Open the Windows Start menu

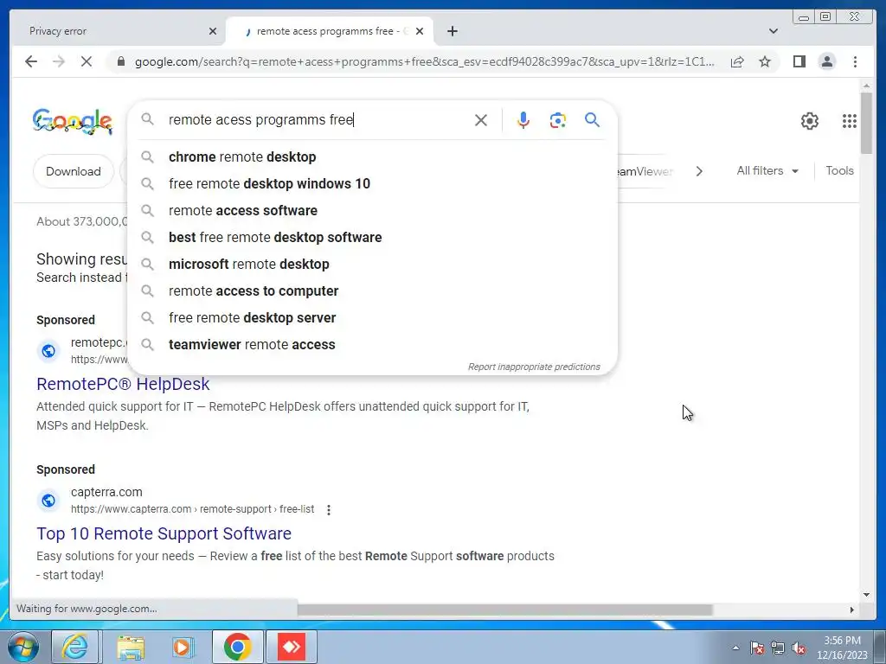pyautogui.click(x=22, y=647)
